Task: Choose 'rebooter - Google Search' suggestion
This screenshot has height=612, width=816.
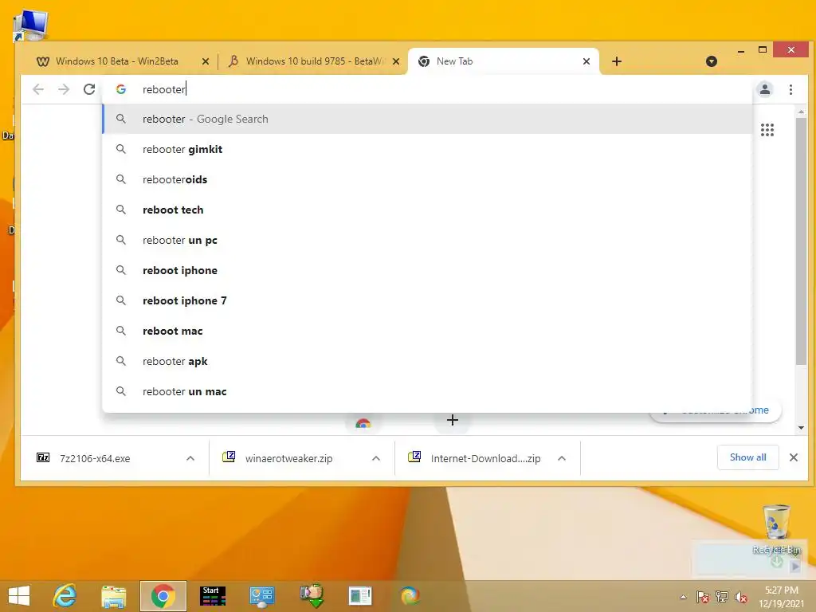Action: [427, 120]
